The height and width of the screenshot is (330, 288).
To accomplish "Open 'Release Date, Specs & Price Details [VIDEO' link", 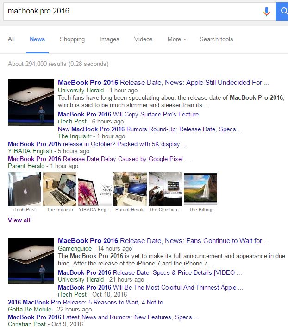I will pos(150,272).
